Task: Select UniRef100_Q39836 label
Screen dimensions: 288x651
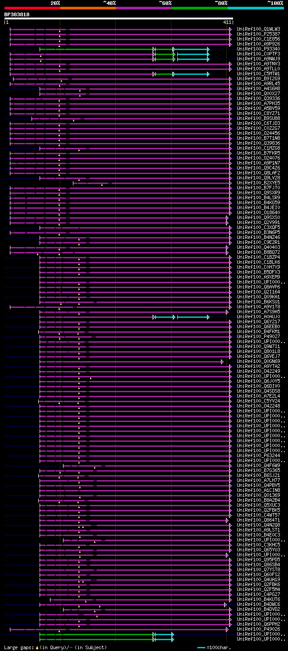Action: click(258, 143)
